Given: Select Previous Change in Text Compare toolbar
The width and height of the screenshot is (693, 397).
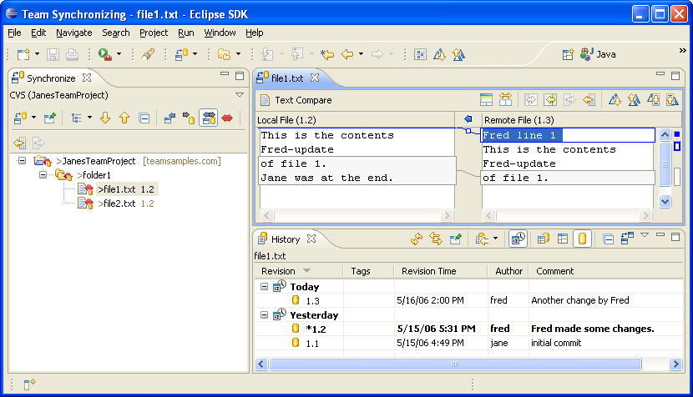Looking at the screenshot, I should (x=672, y=100).
